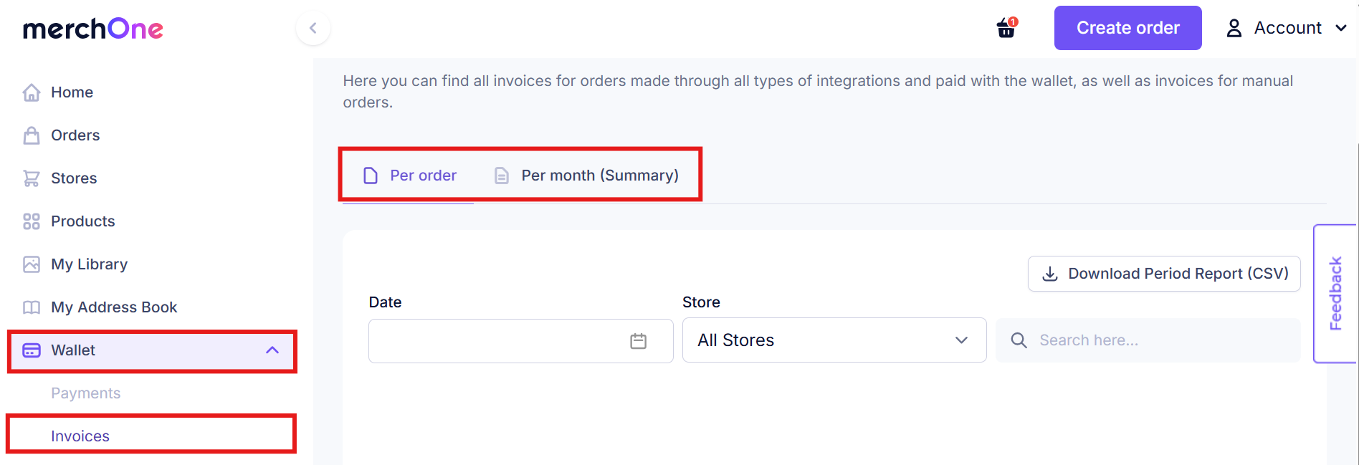Click the Create order button

point(1127,28)
